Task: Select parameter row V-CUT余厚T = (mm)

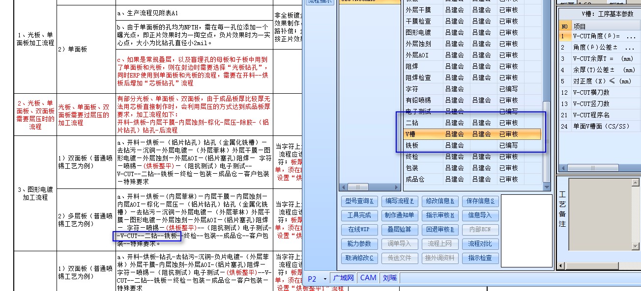Action: tap(600, 59)
